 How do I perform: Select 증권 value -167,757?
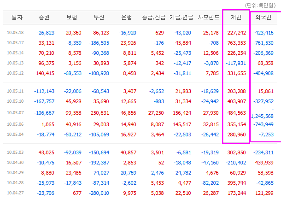click(x=44, y=101)
